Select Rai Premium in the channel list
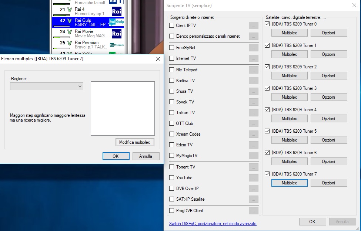 [x=87, y=45]
